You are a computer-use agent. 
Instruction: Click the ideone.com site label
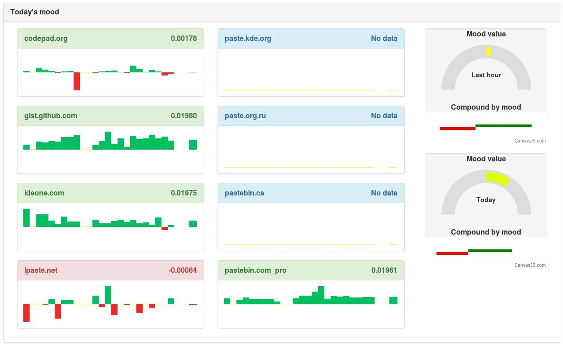(44, 193)
